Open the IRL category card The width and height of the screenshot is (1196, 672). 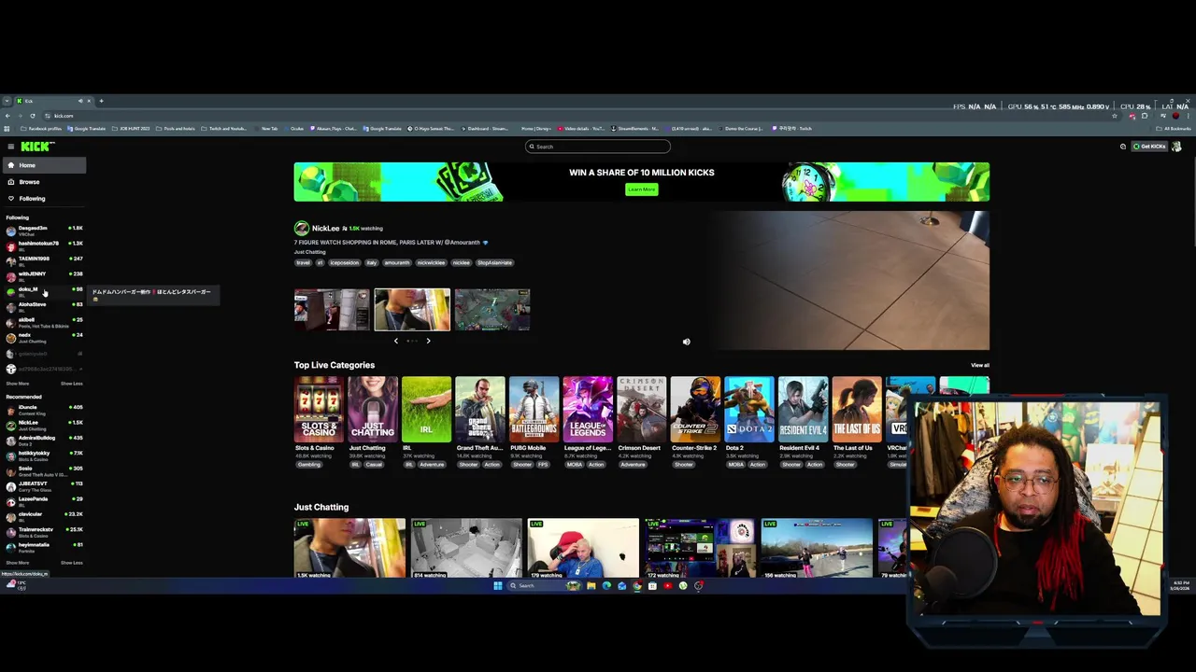tap(426, 409)
